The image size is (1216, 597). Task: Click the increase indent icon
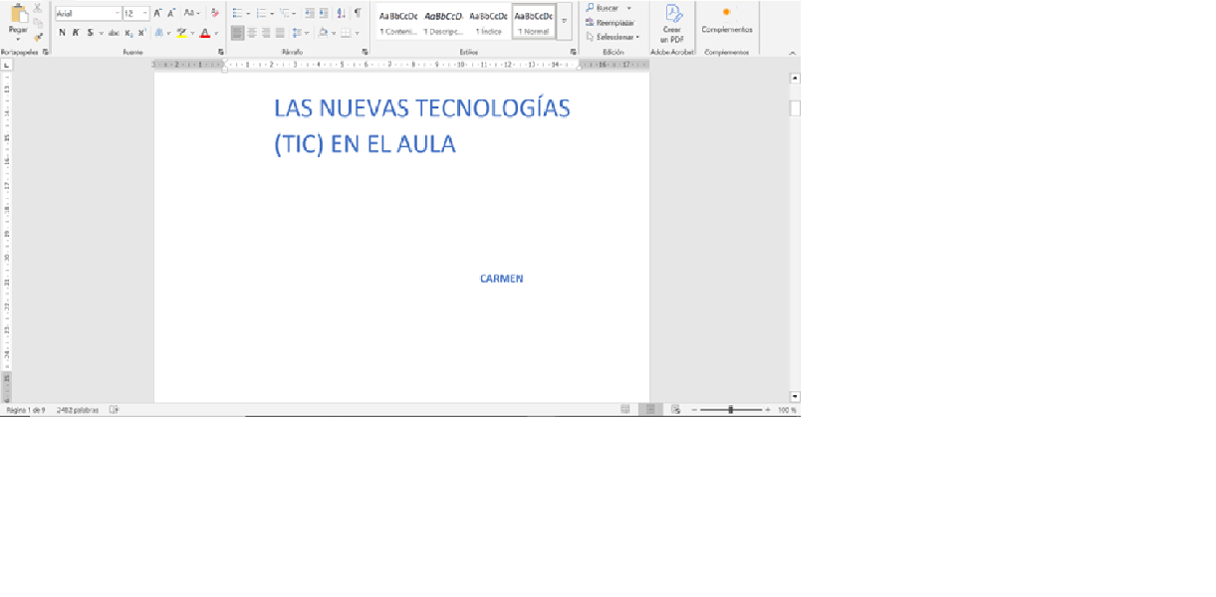tap(324, 13)
